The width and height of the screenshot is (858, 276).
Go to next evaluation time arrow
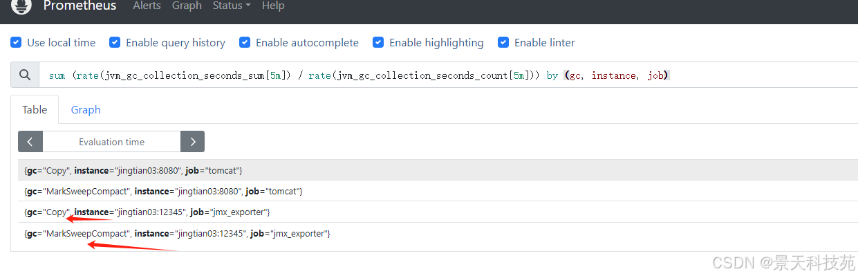pyautogui.click(x=192, y=142)
